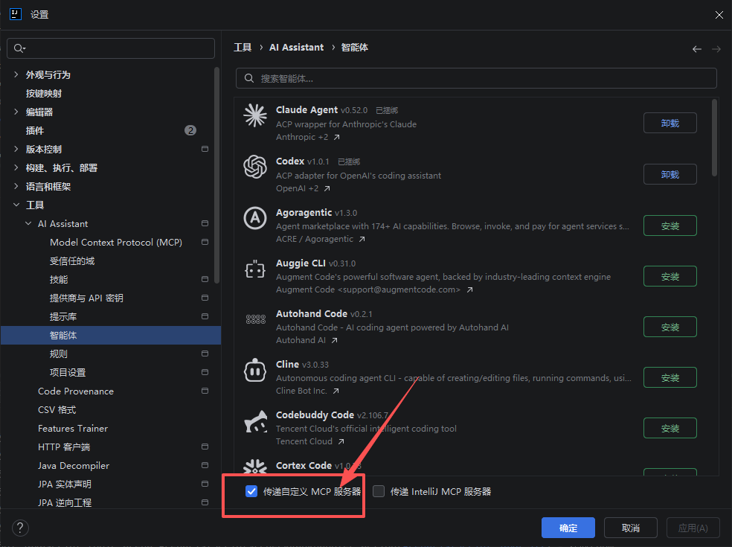This screenshot has width=732, height=547.
Task: Click project-level icon beside 版本控制
Action: 205,149
